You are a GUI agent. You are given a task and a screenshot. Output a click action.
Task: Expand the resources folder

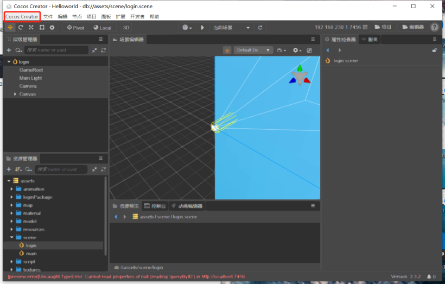(x=11, y=229)
